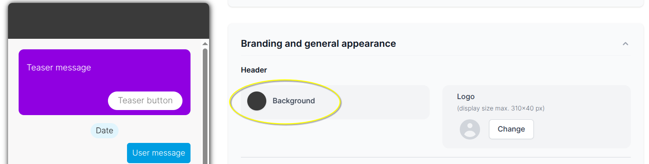Click the Logo label in settings
This screenshot has width=649, height=164.
coord(466,97)
